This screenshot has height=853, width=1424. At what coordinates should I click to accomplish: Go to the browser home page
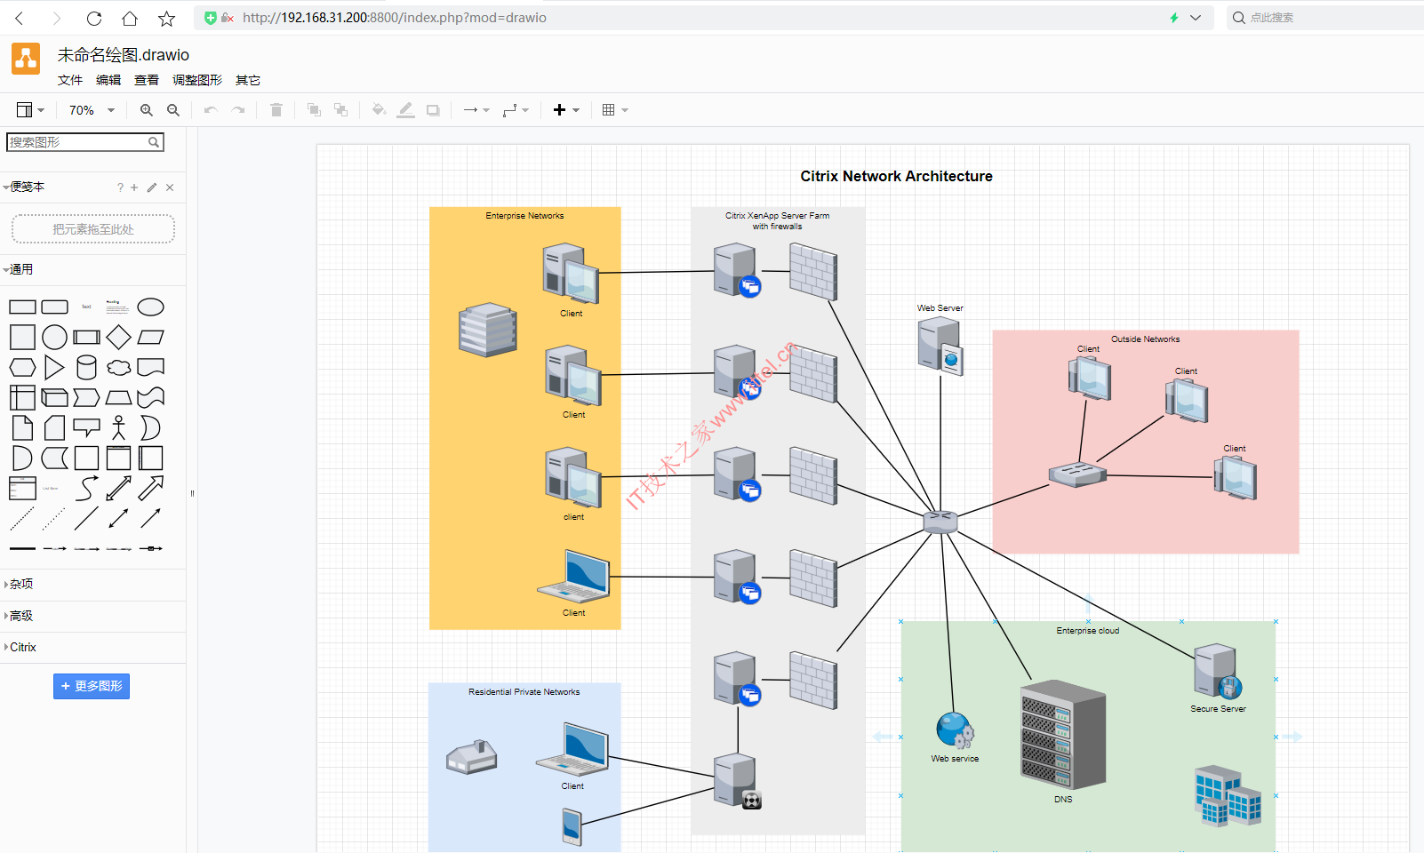pos(130,18)
